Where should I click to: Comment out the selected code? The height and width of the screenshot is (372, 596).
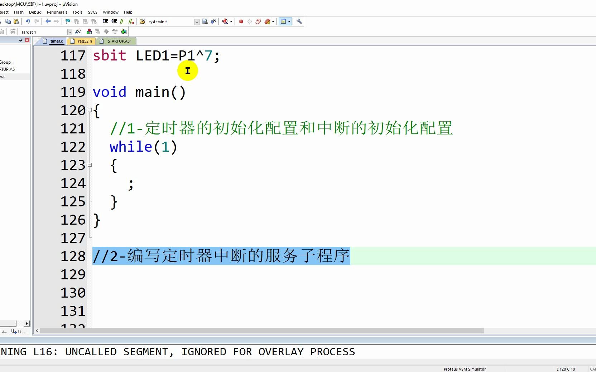[122, 21]
